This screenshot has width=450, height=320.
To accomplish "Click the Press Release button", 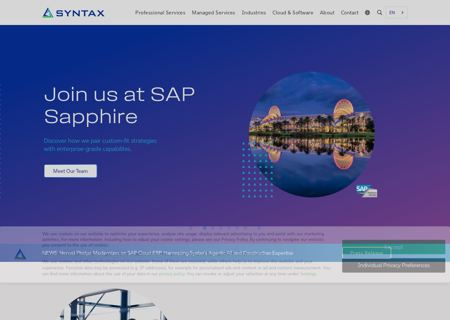I will tap(367, 253).
